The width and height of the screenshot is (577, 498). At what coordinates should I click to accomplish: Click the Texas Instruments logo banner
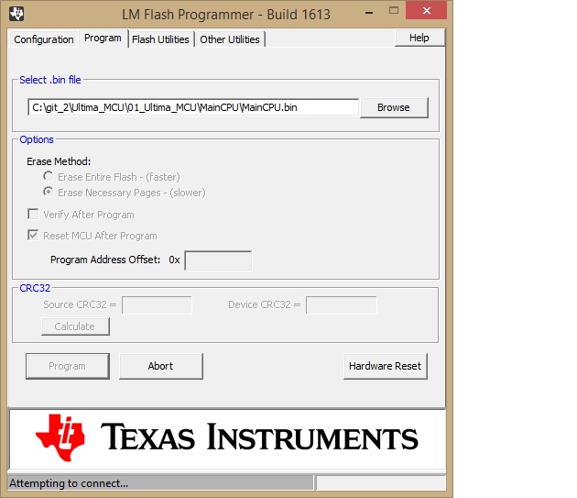227,438
